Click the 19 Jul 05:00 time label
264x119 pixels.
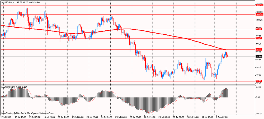[35, 117]
